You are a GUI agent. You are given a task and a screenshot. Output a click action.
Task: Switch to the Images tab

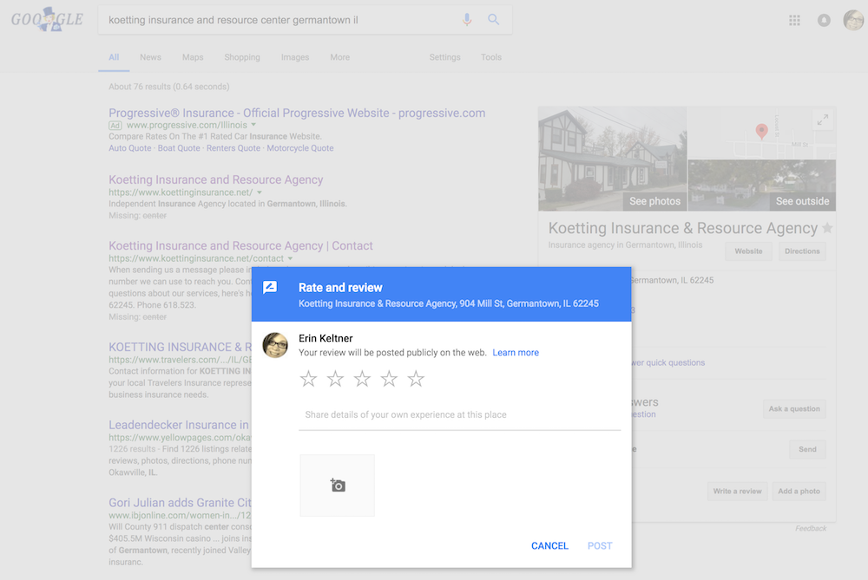point(295,57)
